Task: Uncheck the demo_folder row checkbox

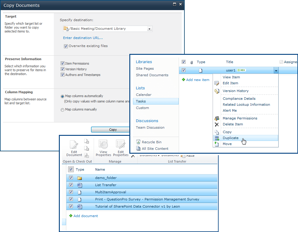Action: tap(71, 177)
